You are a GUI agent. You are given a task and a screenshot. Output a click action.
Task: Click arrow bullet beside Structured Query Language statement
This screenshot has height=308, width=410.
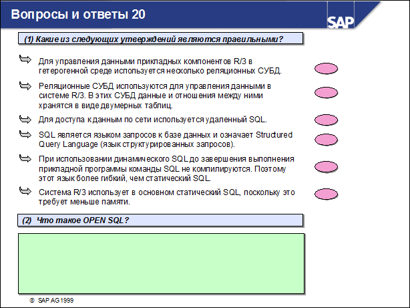(26, 135)
